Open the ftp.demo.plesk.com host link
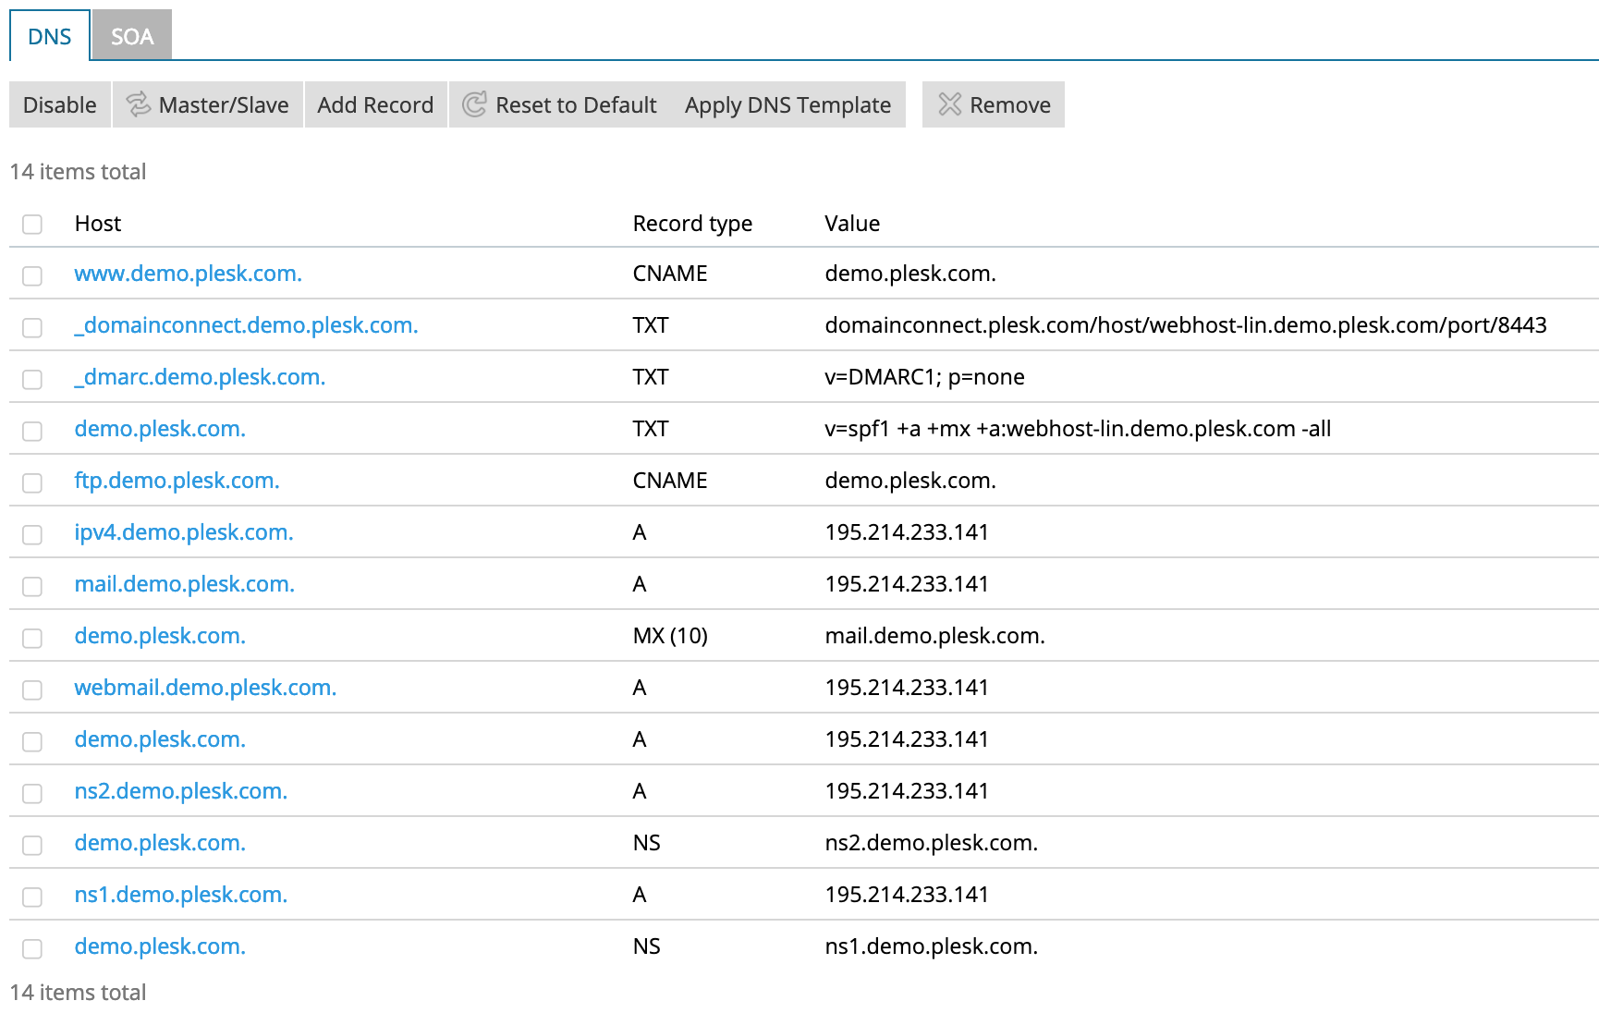 177,481
